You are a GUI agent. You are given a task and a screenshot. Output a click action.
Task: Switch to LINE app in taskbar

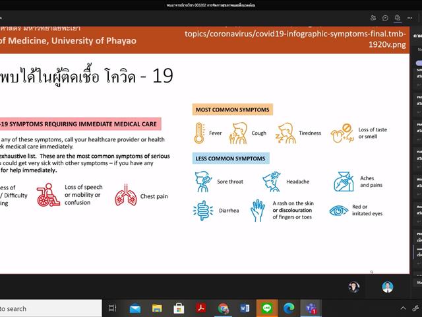coord(266,308)
